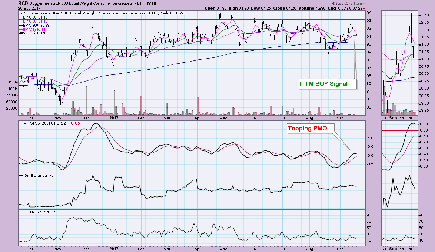Click the red down-arrow icon beside Chg
The width and height of the screenshot is (435, 252).
coord(364,9)
